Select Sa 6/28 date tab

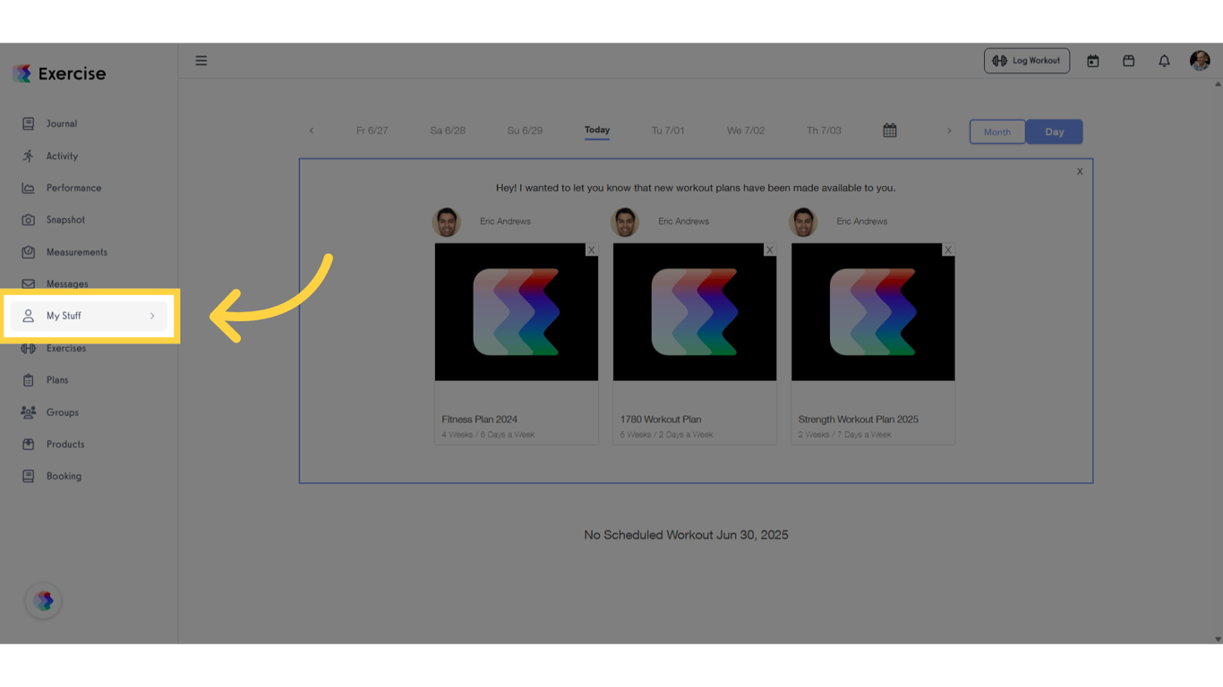click(x=448, y=131)
